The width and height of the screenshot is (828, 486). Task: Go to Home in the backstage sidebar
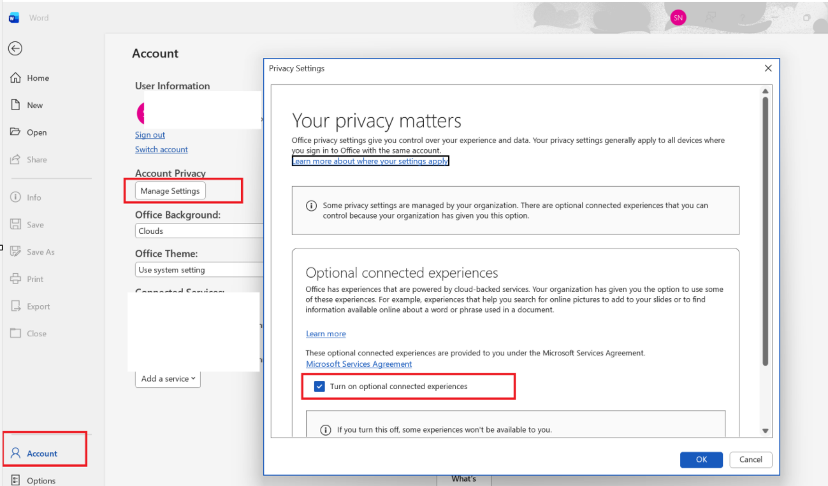[30, 78]
